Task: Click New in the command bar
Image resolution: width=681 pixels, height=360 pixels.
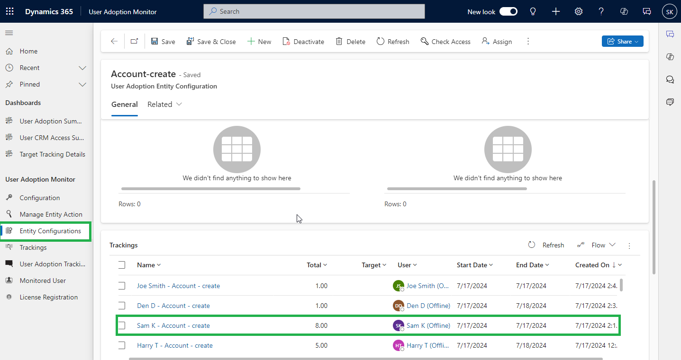Action: 259,42
